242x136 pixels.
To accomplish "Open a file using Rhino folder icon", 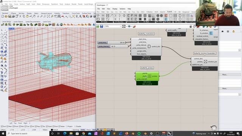I will coord(6,16).
